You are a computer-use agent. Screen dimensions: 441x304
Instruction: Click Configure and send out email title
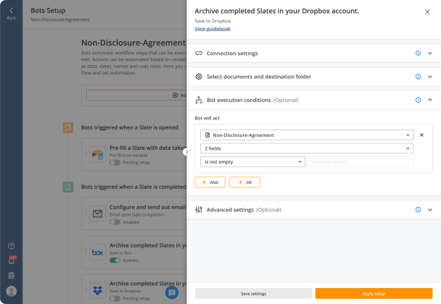(148, 207)
